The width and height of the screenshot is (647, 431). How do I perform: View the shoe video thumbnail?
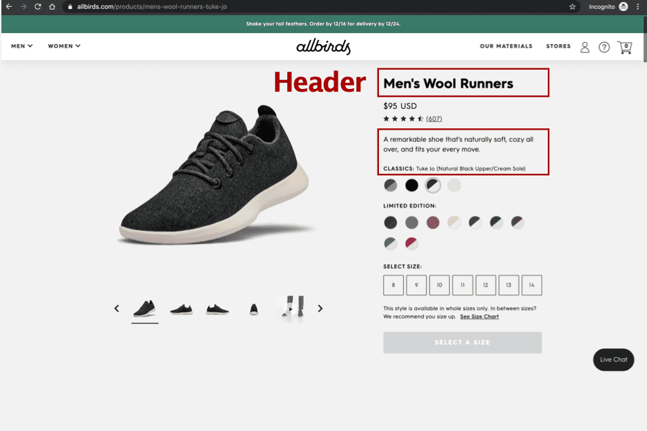tap(291, 308)
